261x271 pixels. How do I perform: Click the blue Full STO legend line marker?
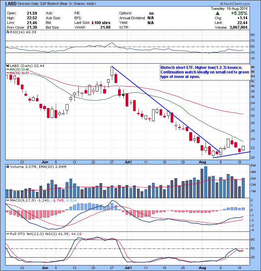[8, 234]
